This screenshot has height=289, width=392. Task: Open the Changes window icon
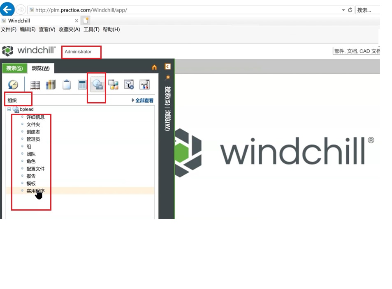(82, 85)
